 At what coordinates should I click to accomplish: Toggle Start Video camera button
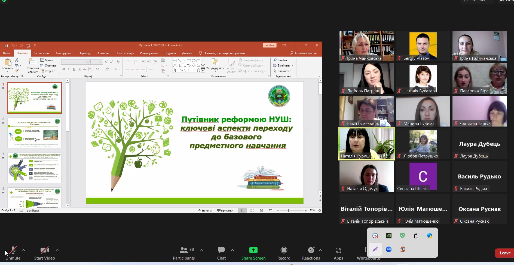44,253
